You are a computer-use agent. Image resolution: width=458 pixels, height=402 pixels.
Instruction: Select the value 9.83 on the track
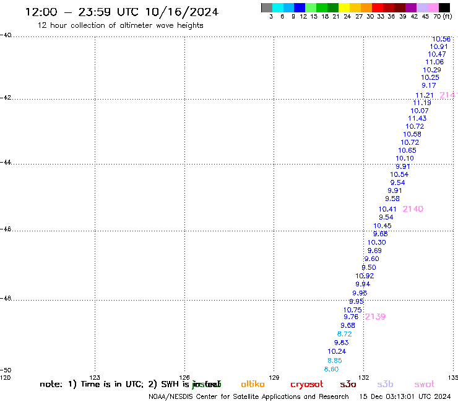click(342, 343)
